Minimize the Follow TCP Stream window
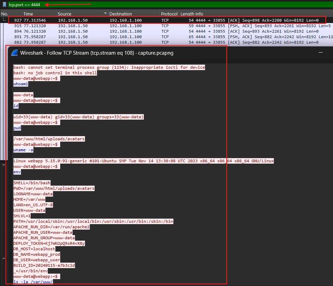 click(x=321, y=52)
